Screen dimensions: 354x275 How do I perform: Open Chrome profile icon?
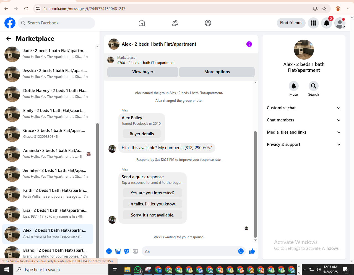[x=338, y=9]
